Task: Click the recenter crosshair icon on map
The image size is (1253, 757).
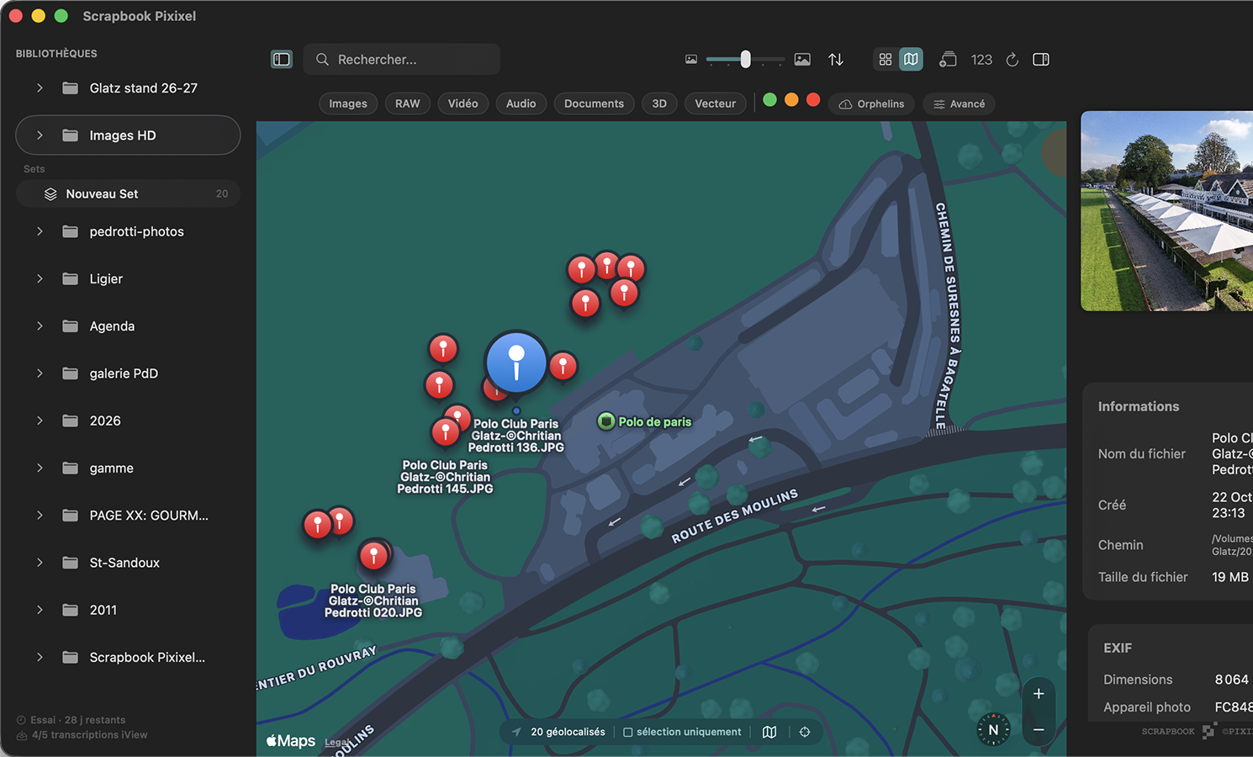Action: tap(805, 732)
